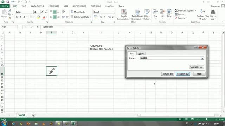The height and width of the screenshot is (126, 225).
Task: Click the Kapat button
Action: coord(199,74)
